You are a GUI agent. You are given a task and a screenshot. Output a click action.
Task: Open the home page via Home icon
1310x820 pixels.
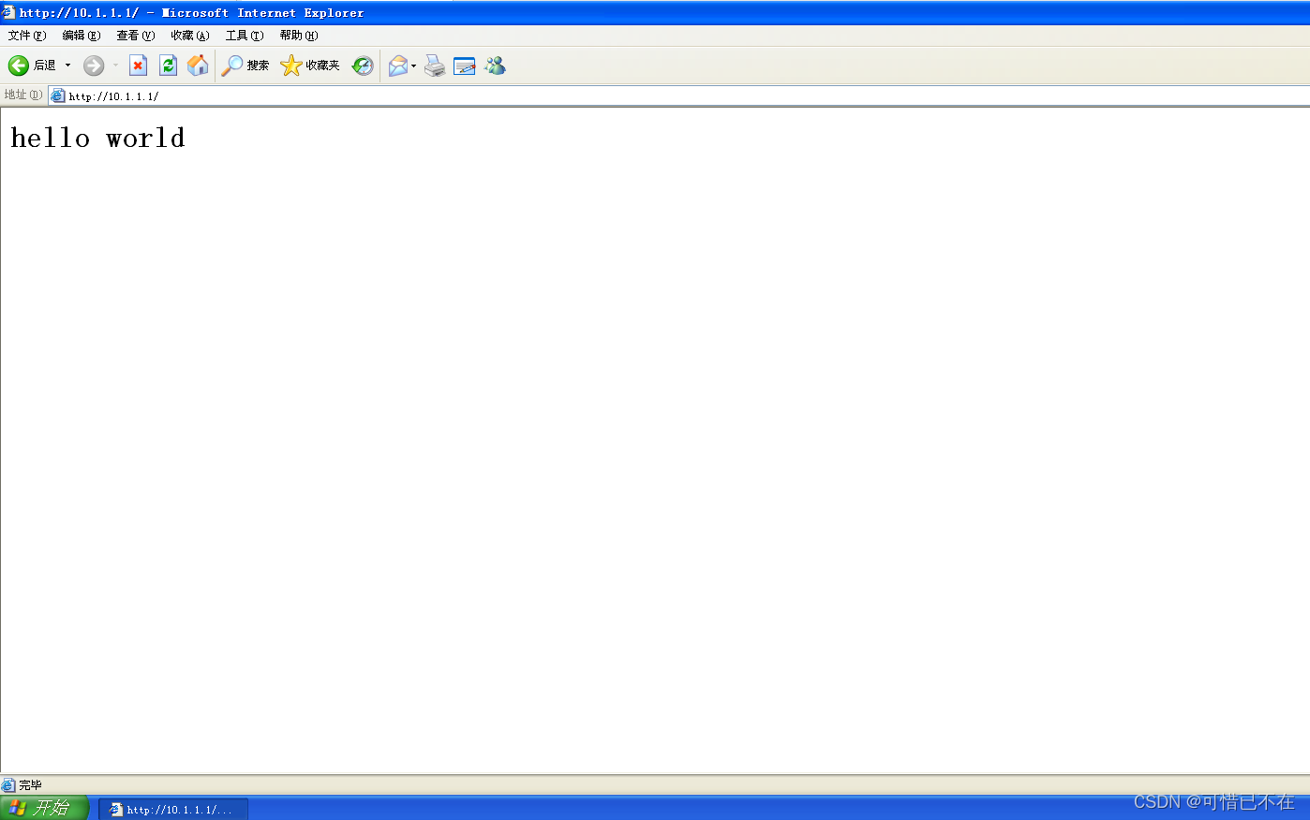198,65
